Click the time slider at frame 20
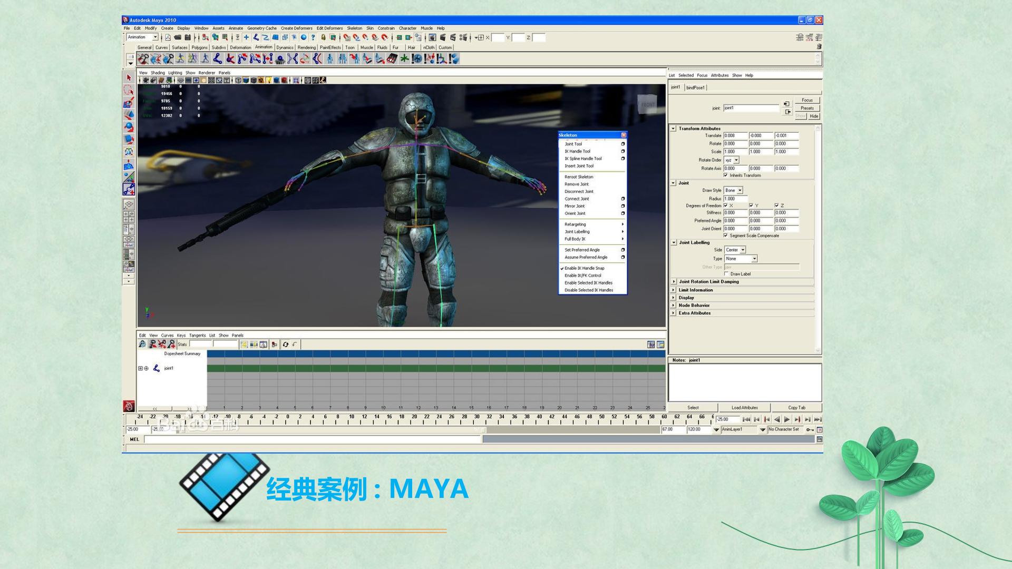The width and height of the screenshot is (1012, 569). 414,418
